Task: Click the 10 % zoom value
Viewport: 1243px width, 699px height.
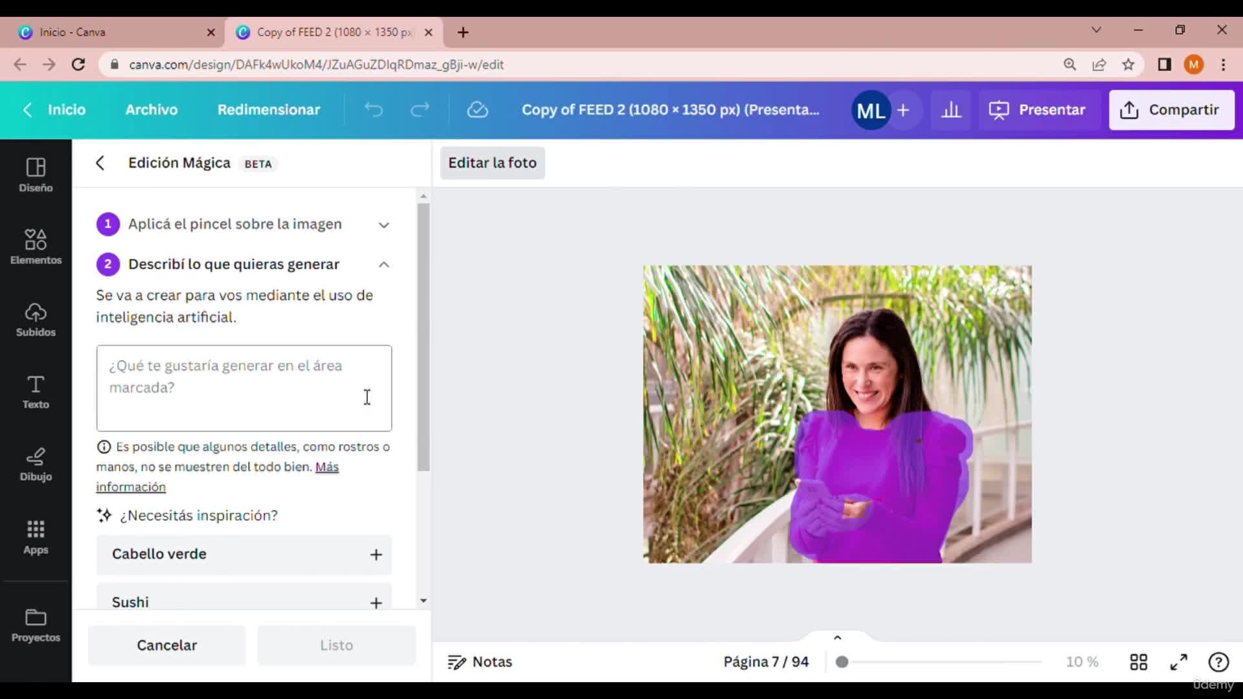Action: pos(1082,662)
